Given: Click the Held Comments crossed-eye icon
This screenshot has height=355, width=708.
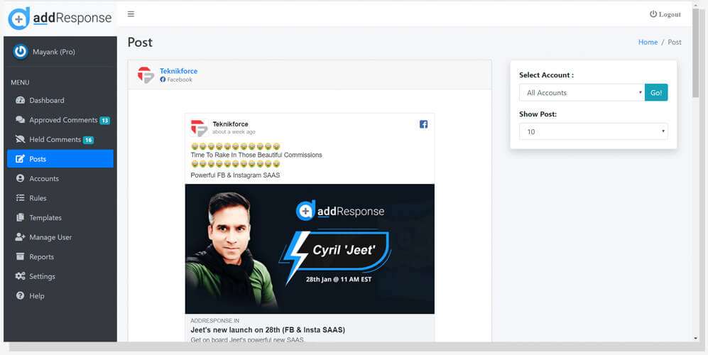Looking at the screenshot, I should click(21, 139).
